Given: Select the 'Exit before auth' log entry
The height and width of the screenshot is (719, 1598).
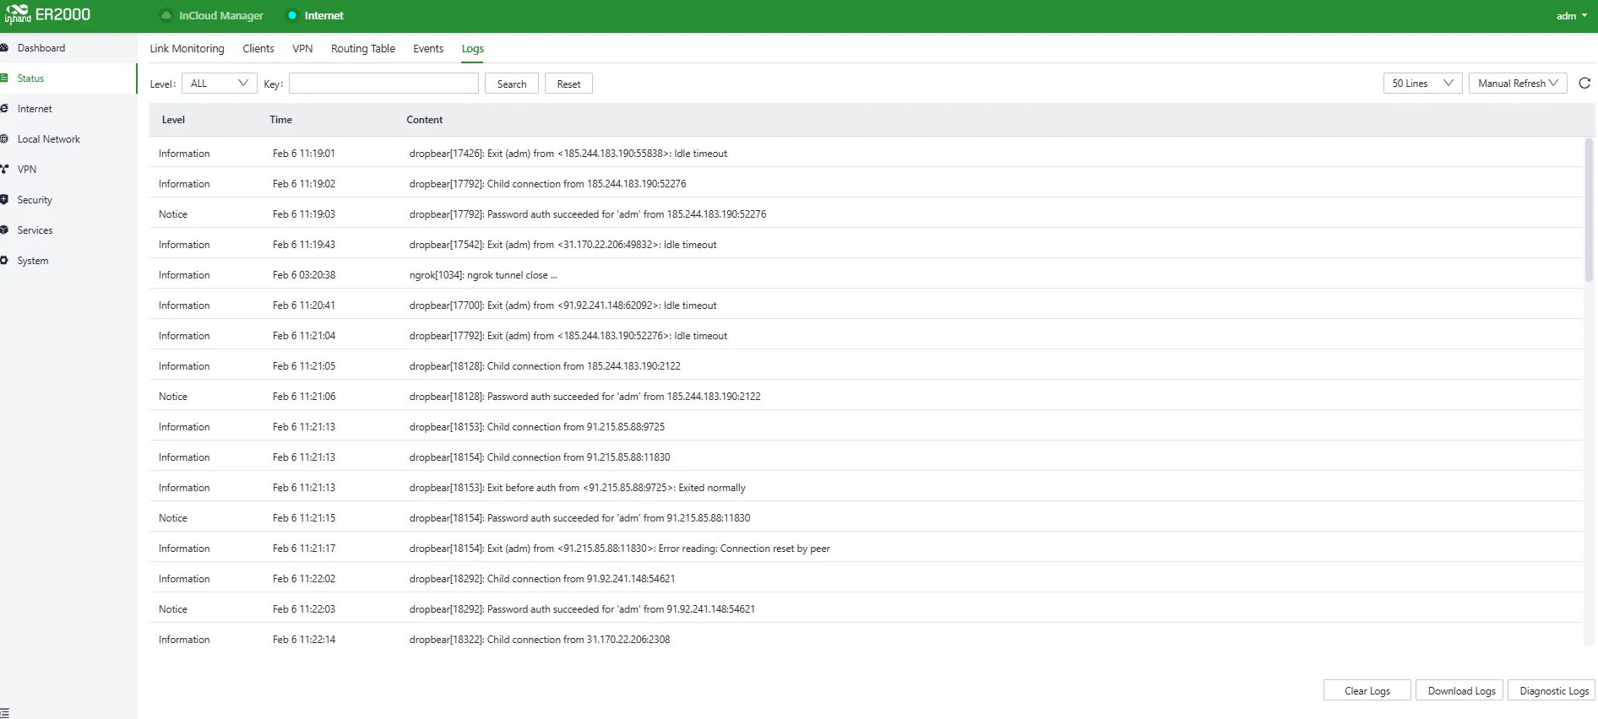Looking at the screenshot, I should click(x=866, y=488).
